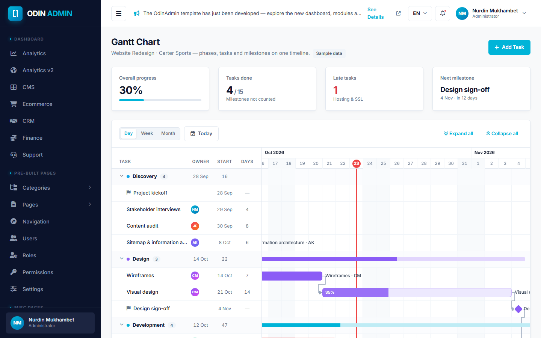Jump to Today on timeline
This screenshot has height=338, width=541.
pyautogui.click(x=201, y=134)
